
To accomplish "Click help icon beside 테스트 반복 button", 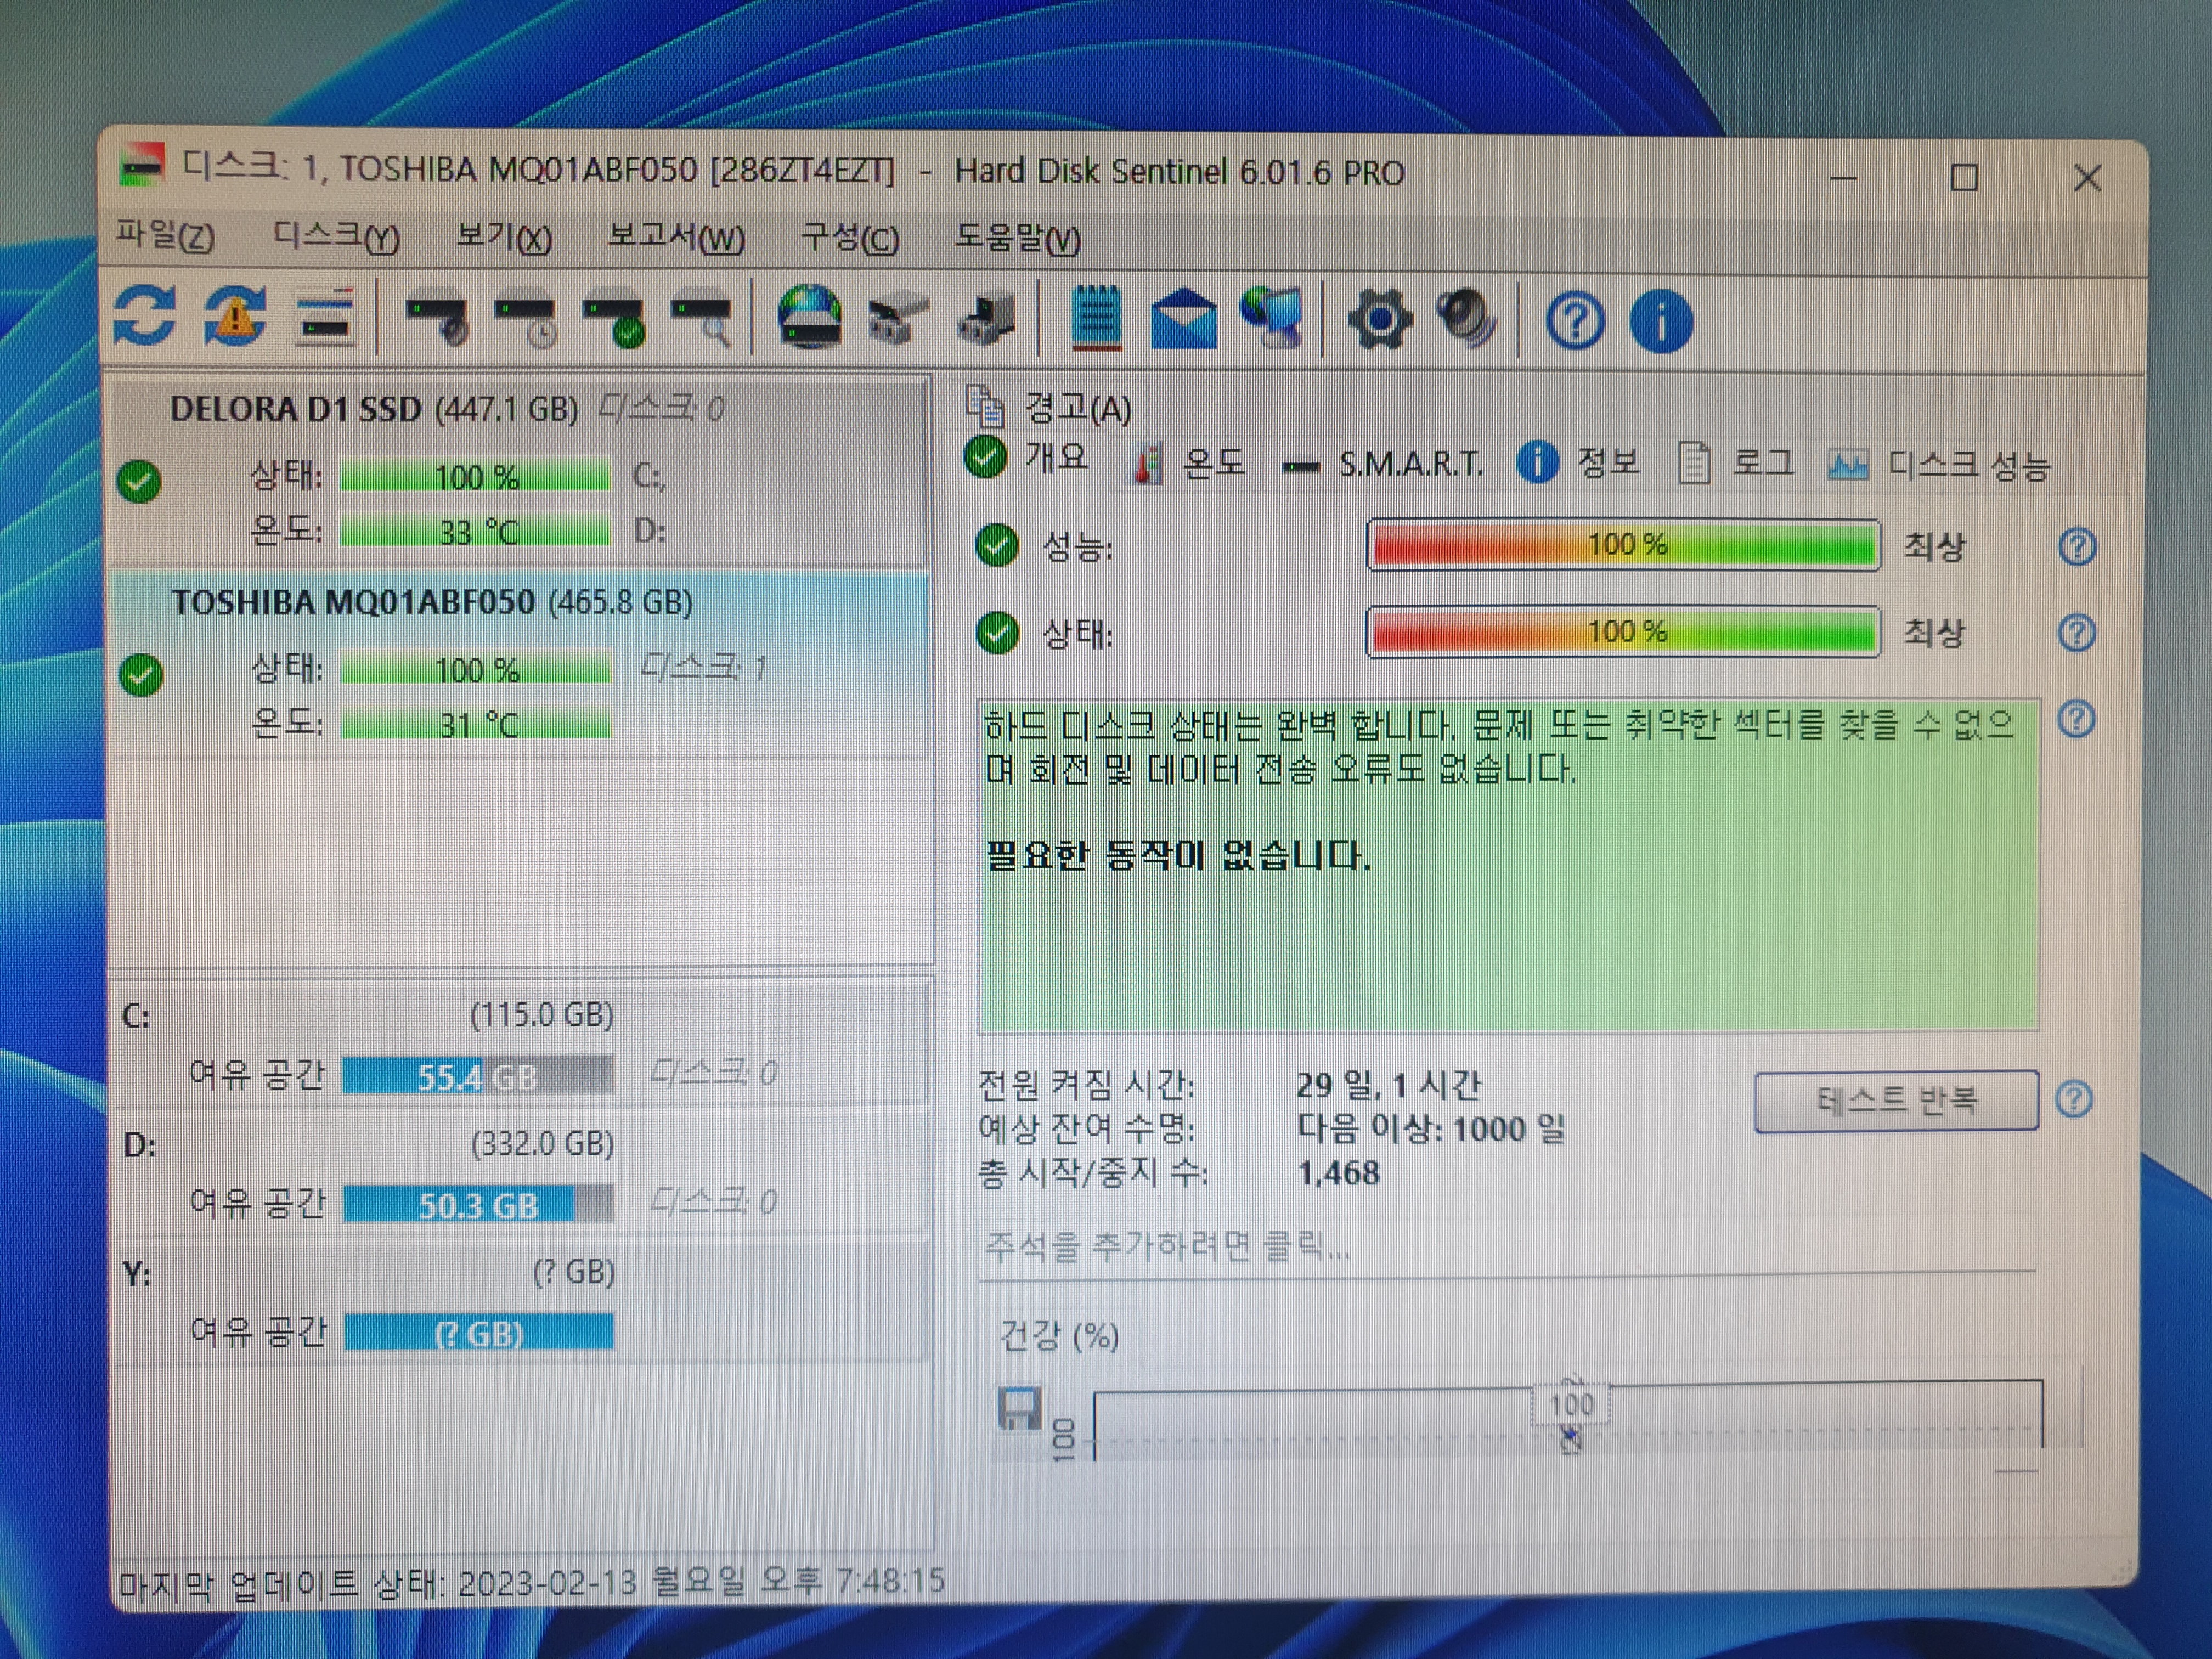I will pyautogui.click(x=2074, y=1099).
